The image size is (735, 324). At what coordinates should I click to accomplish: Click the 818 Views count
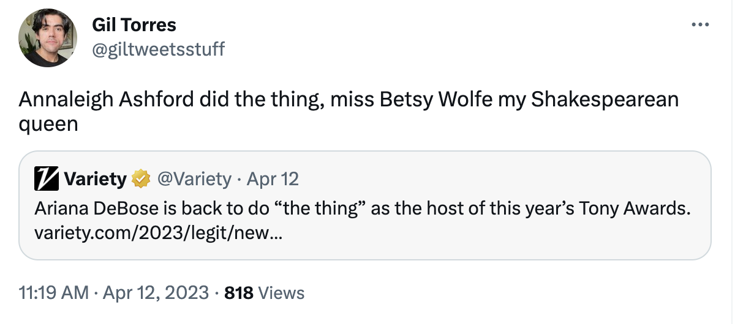(239, 293)
